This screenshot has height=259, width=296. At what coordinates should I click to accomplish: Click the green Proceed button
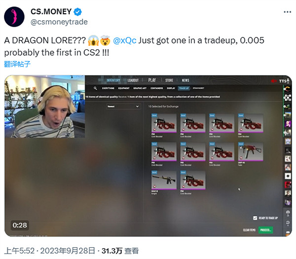pos(265,230)
